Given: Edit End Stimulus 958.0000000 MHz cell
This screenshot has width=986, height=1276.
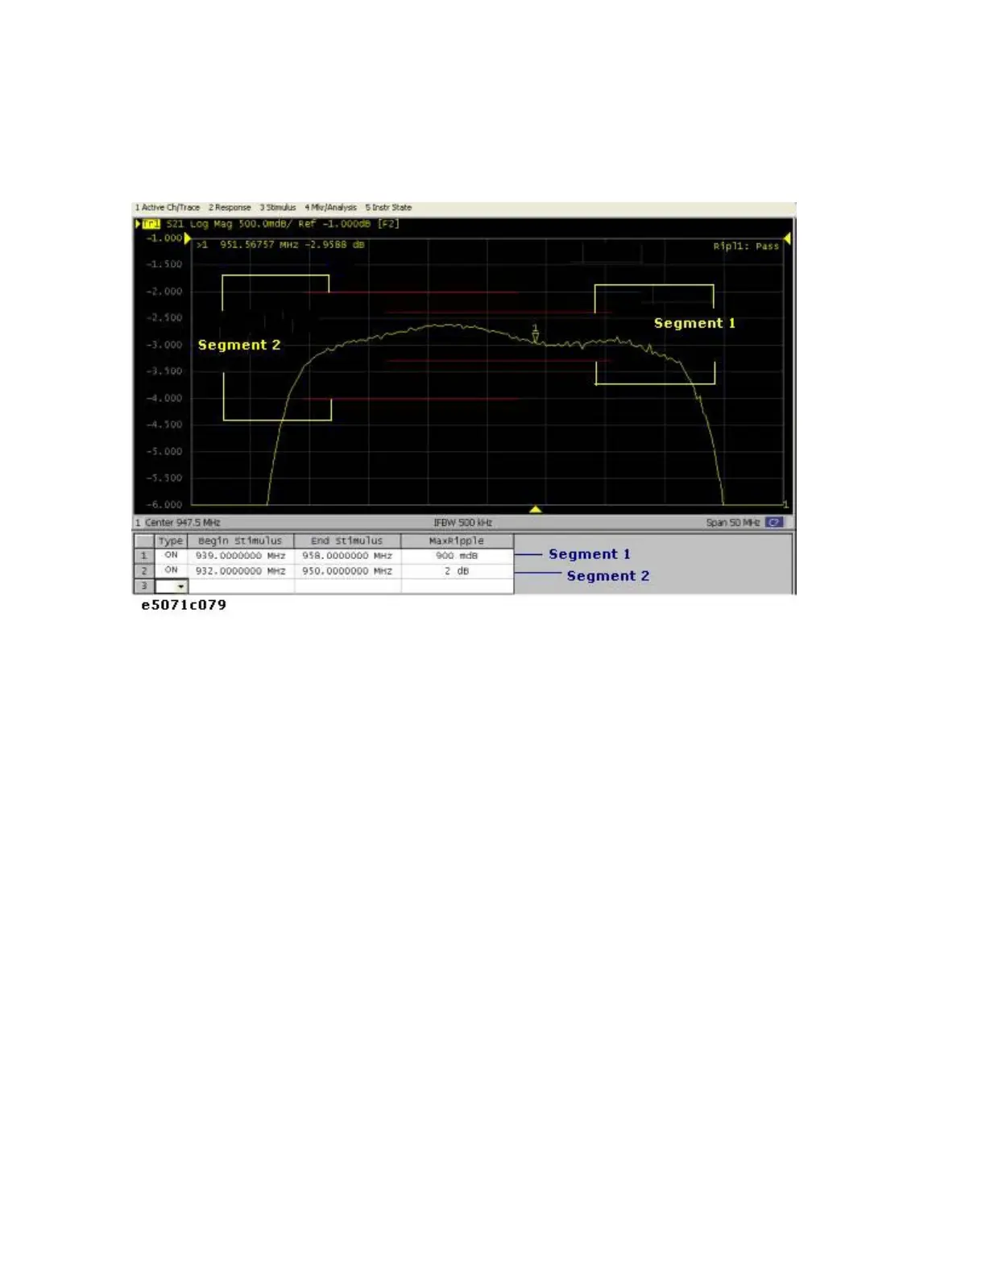Looking at the screenshot, I should (x=347, y=556).
